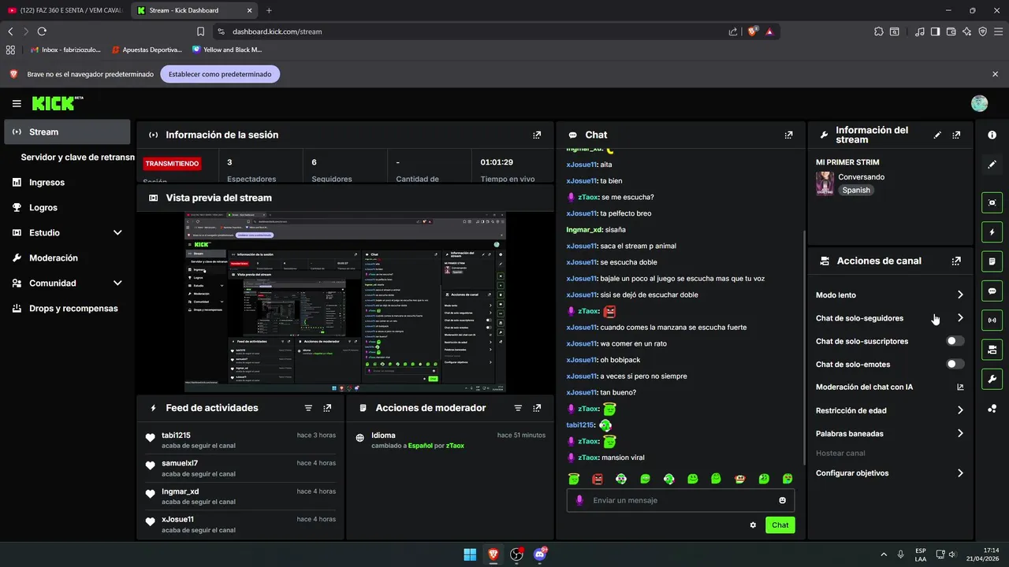This screenshot has width=1009, height=567.
Task: Click the green Chat send button
Action: click(780, 525)
